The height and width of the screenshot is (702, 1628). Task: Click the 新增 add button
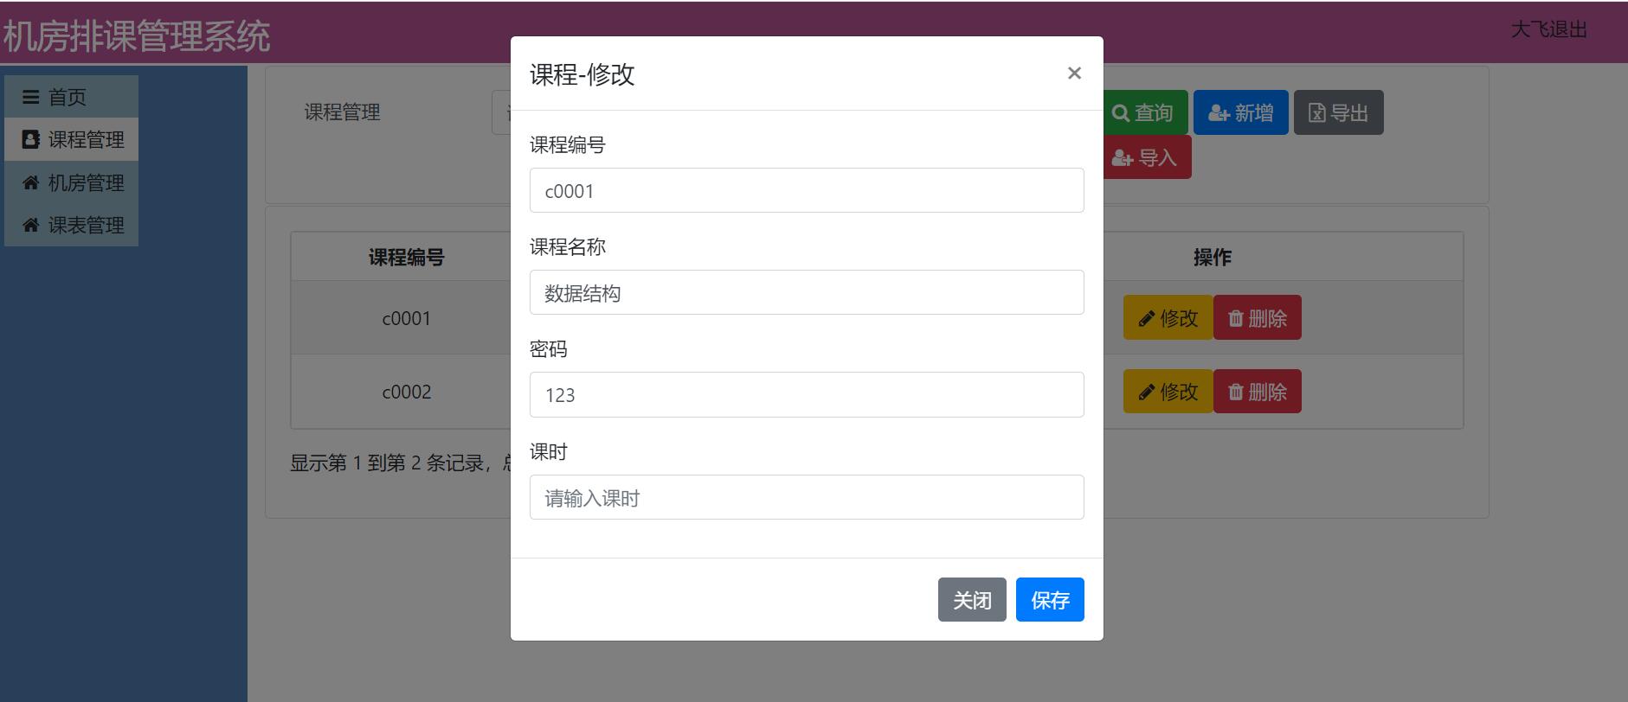1241,112
